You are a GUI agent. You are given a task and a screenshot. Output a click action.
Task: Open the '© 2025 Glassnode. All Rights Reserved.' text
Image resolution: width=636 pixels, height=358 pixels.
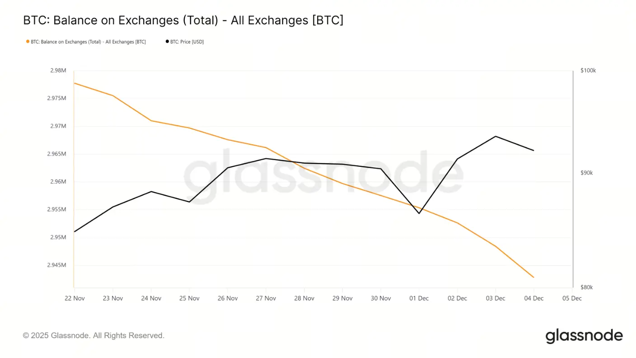coord(94,335)
